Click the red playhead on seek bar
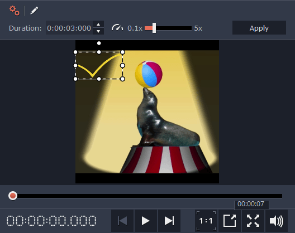 (x=13, y=196)
